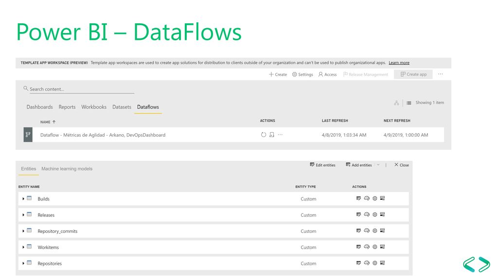
Task: Click the next refresh time 4/9/2019, 1:00:00 AM
Action: [406, 135]
